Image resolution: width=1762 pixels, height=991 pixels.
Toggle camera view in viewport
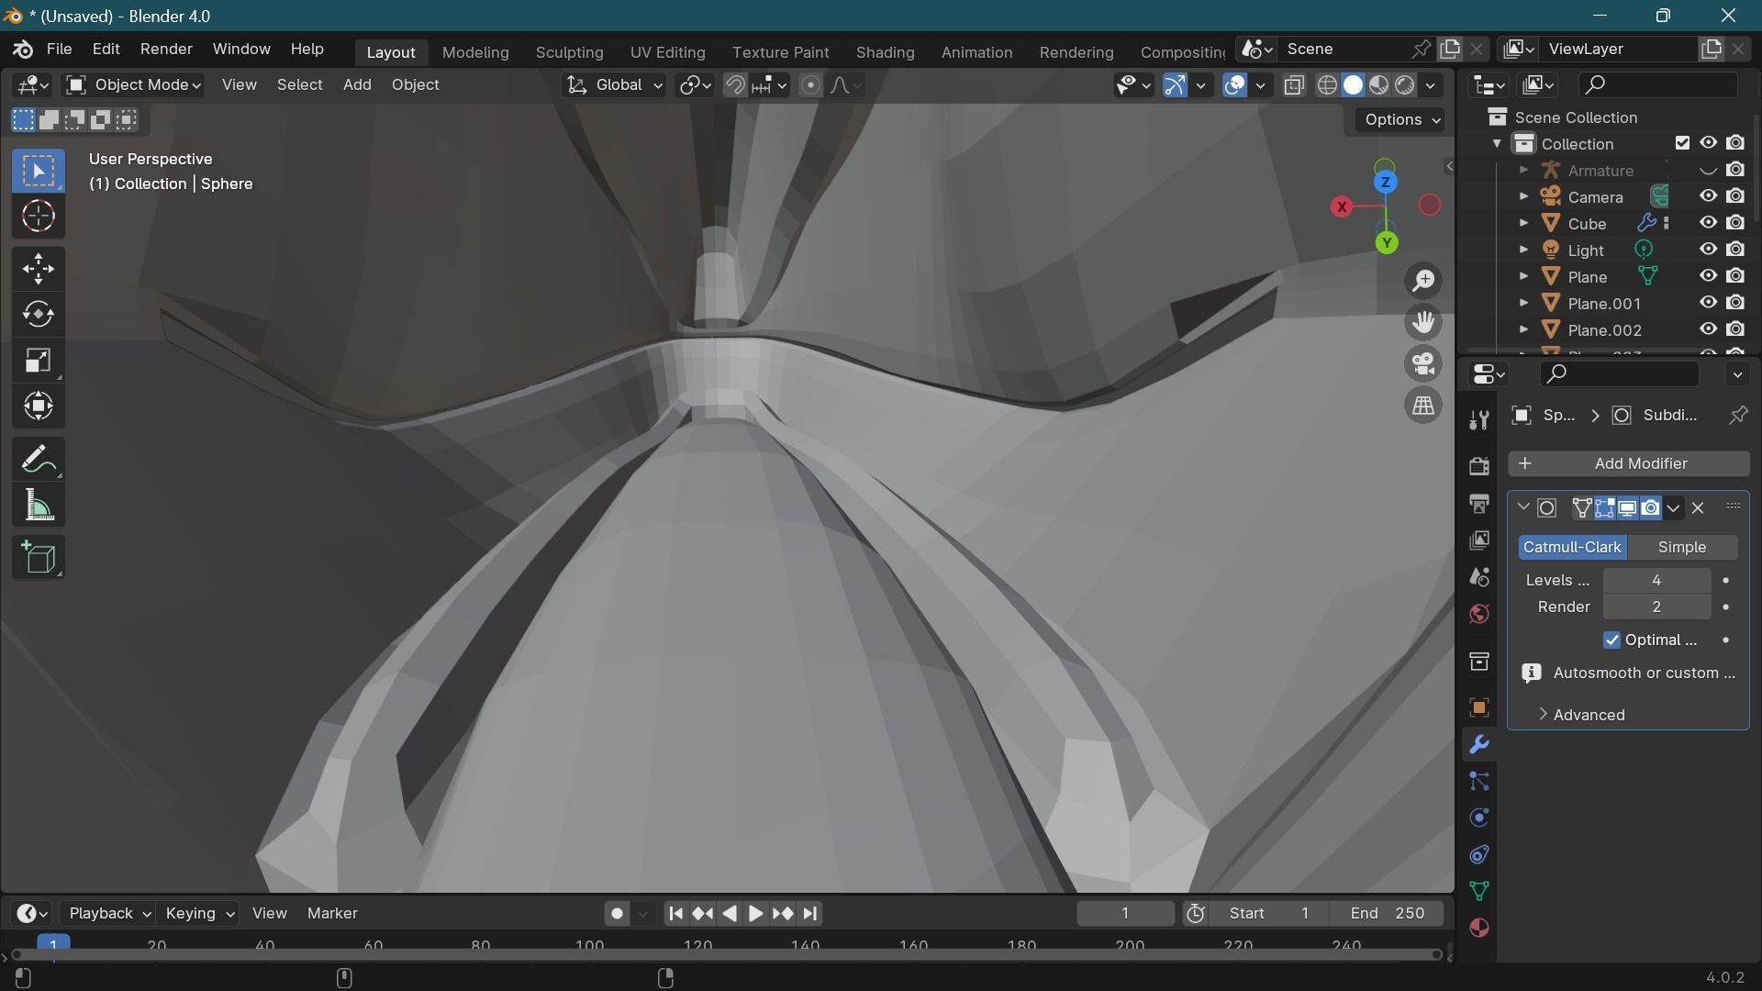click(1423, 363)
